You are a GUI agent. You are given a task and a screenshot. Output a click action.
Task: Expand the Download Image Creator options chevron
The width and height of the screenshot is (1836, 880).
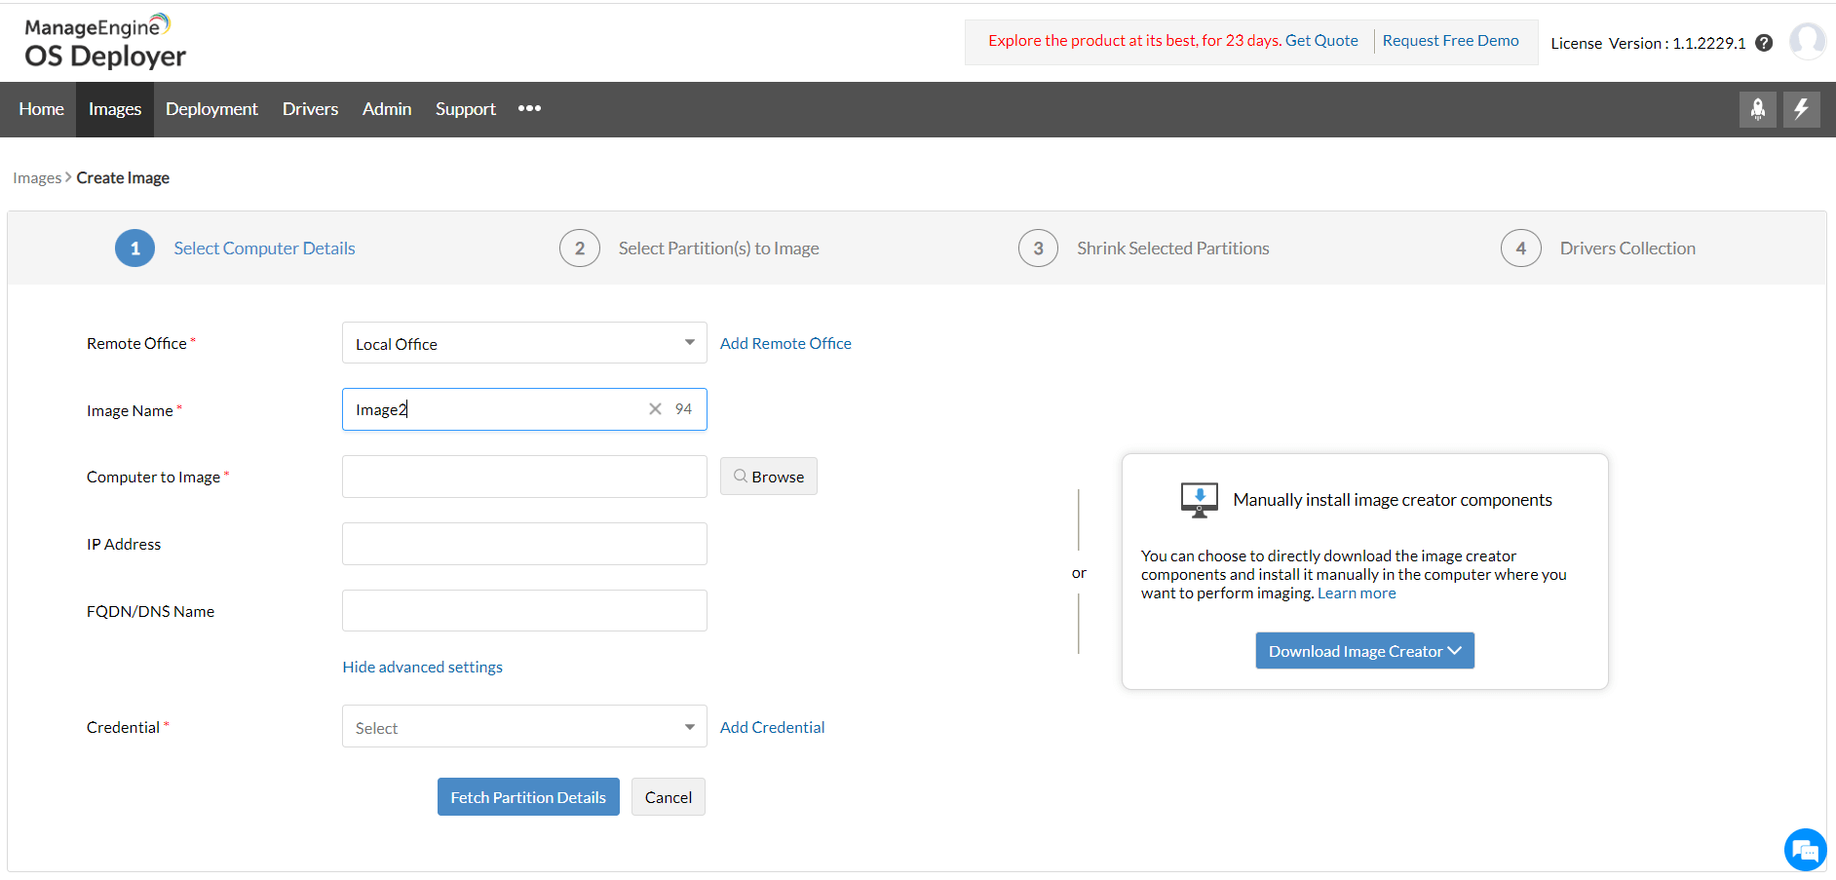pos(1455,650)
